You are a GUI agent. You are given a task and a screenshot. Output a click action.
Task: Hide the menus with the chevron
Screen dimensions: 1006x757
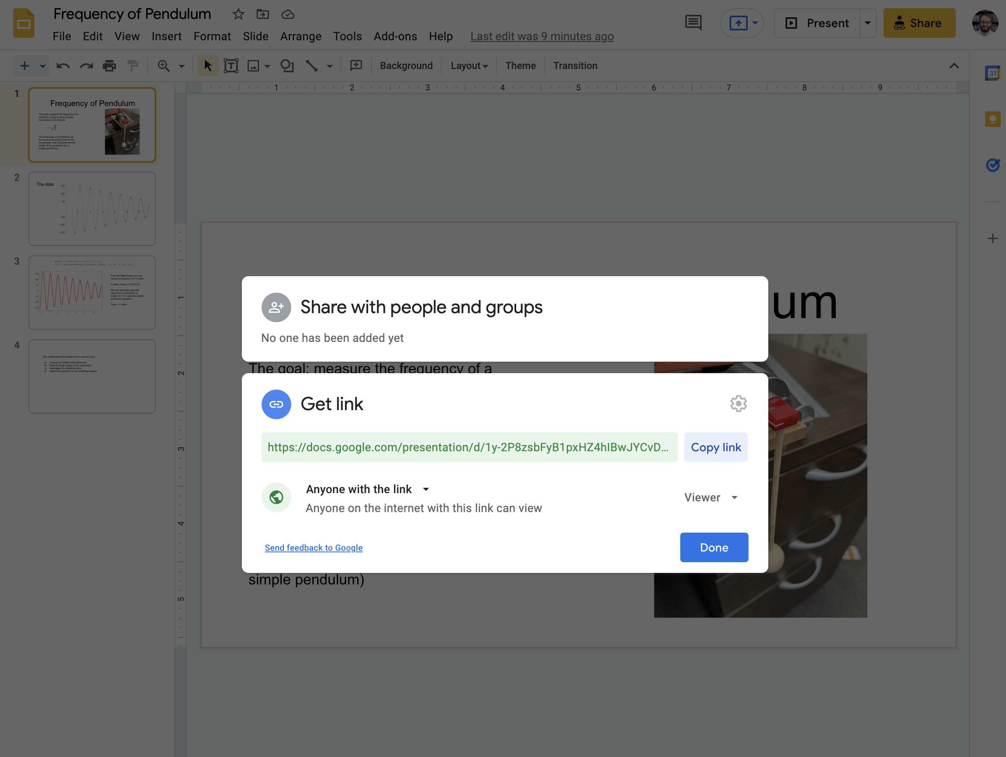point(954,66)
